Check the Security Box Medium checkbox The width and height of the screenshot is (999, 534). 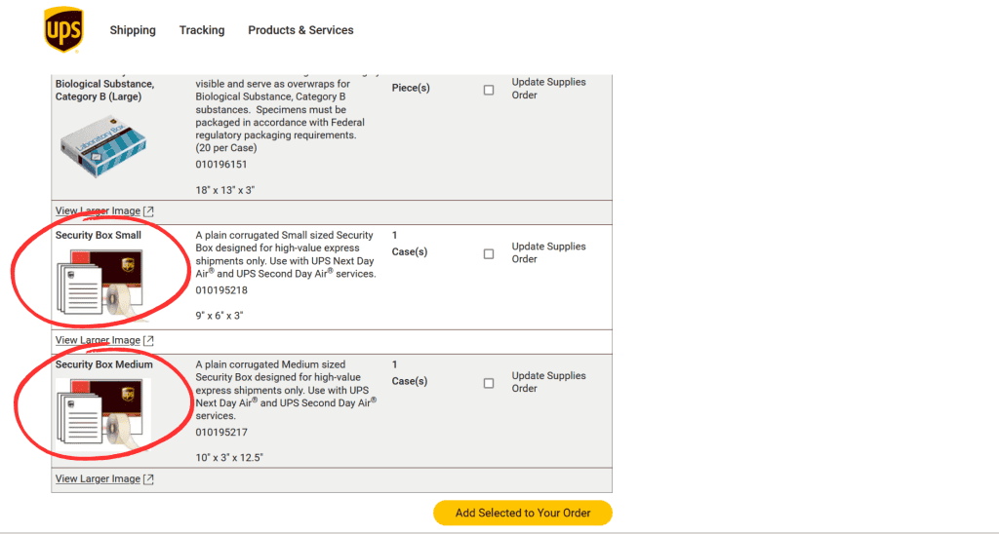pos(489,383)
